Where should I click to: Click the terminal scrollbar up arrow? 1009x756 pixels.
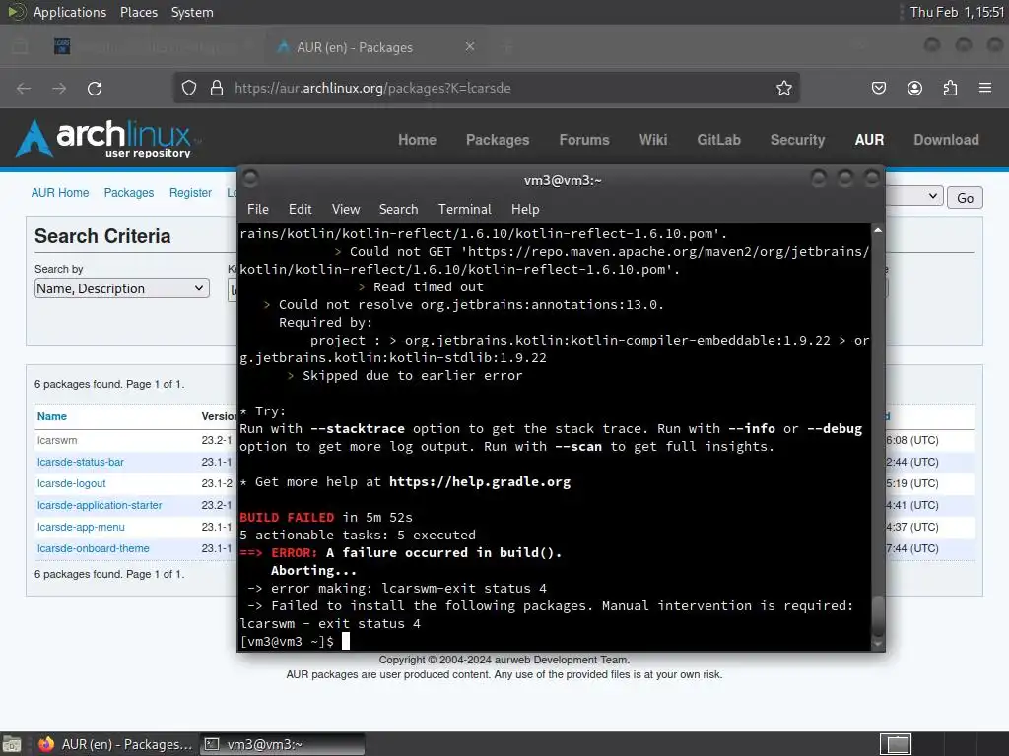[878, 230]
